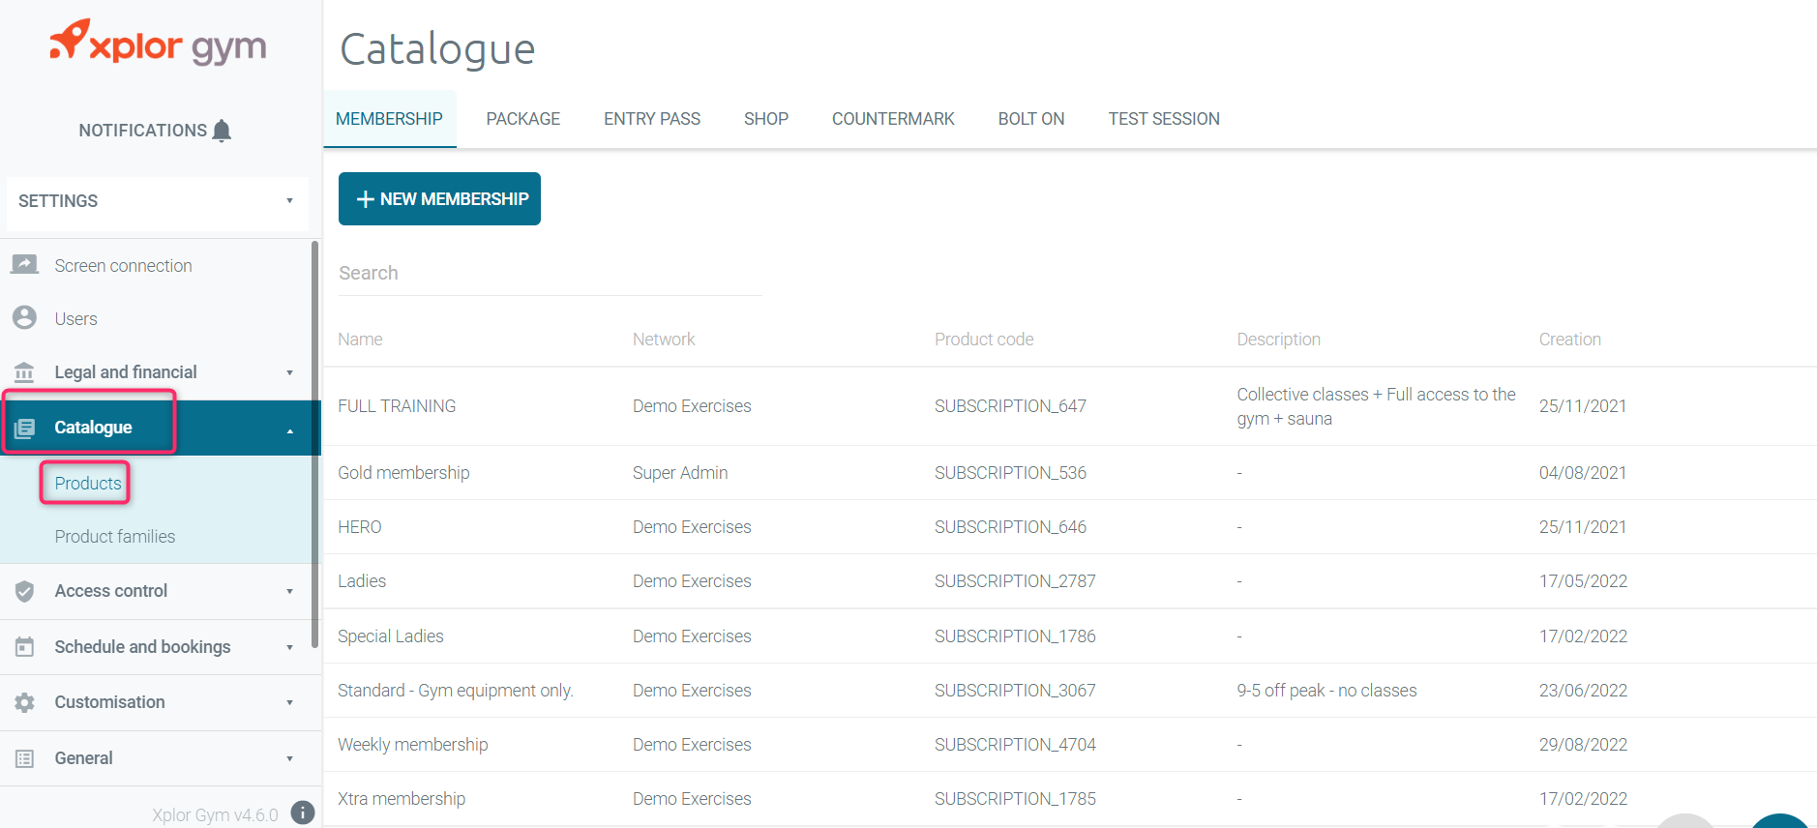The width and height of the screenshot is (1817, 828).
Task: Click the Description column header
Action: [x=1278, y=340]
